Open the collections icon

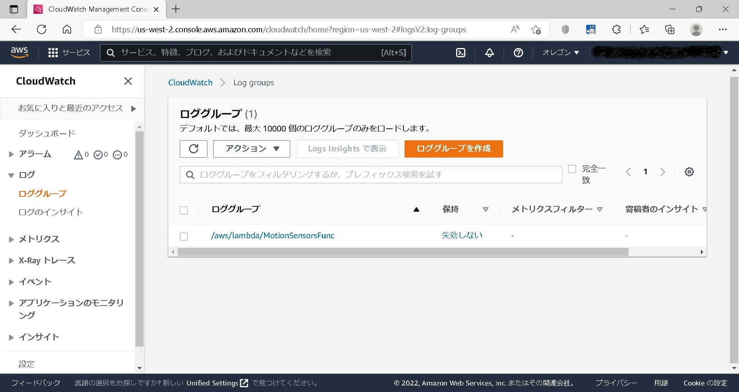(670, 29)
